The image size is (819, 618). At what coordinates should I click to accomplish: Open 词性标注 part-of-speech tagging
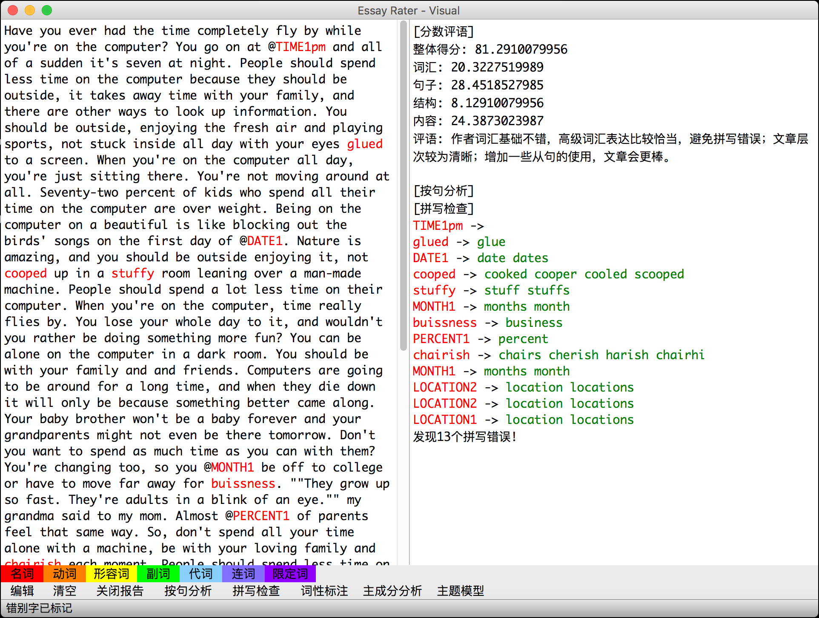point(324,591)
